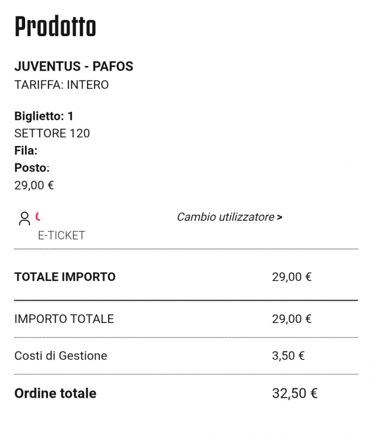
Task: Click the JUVENTUS - PAFOS match title
Action: (x=74, y=67)
